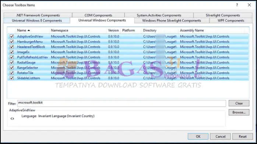
Task: Click the directory cell of the SlidableListItem row
Action: tap(160, 78)
